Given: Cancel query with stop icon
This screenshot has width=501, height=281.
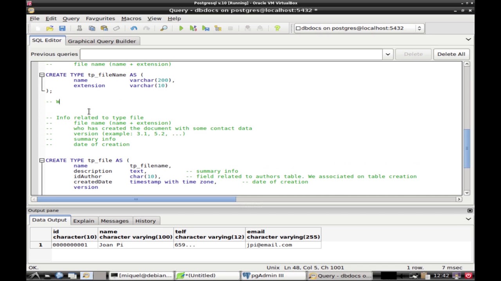Looking at the screenshot, I should [x=231, y=28].
